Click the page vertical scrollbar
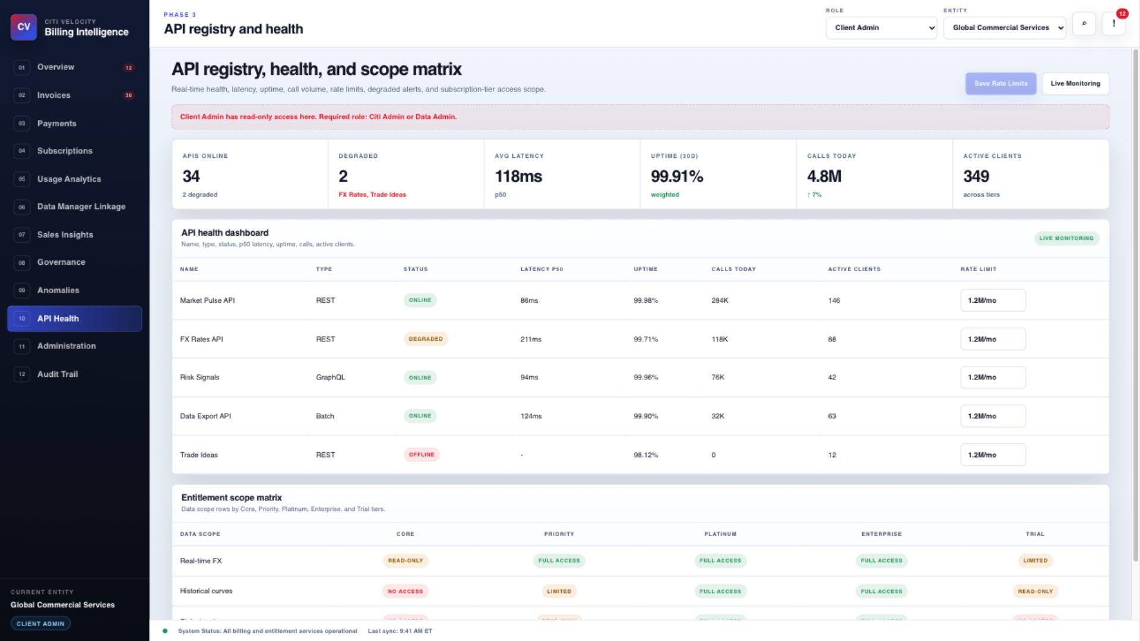 (1136, 306)
